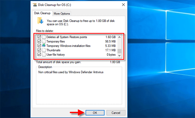
Task: Toggle Temporary Windows installation files checkbox
Action: [39, 45]
